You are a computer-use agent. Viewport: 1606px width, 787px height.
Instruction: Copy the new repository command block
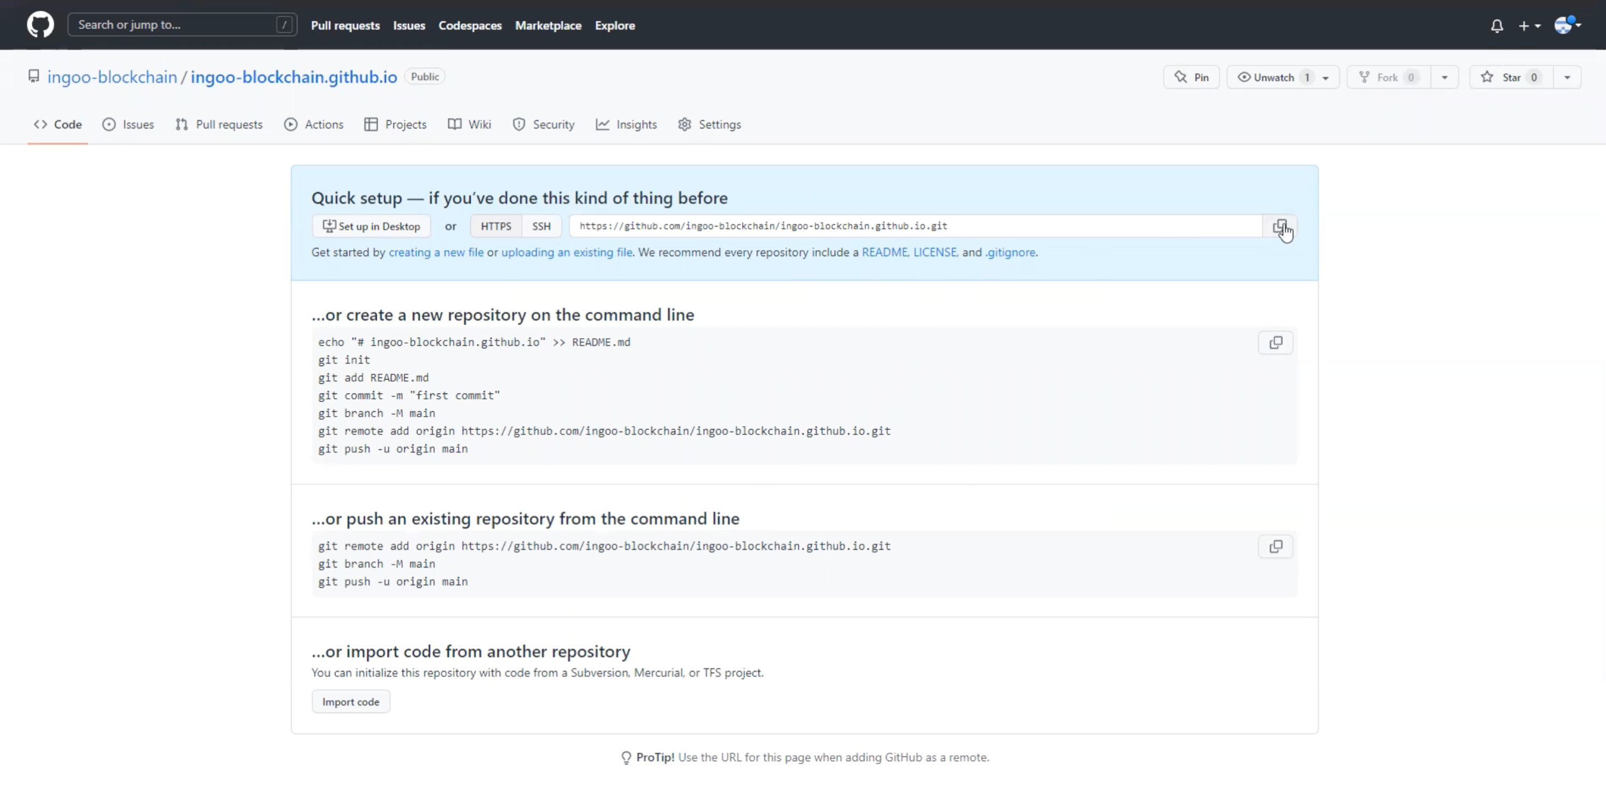(1275, 342)
